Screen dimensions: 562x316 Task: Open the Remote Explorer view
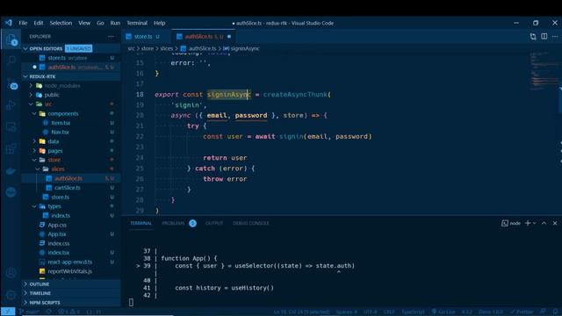click(x=11, y=126)
